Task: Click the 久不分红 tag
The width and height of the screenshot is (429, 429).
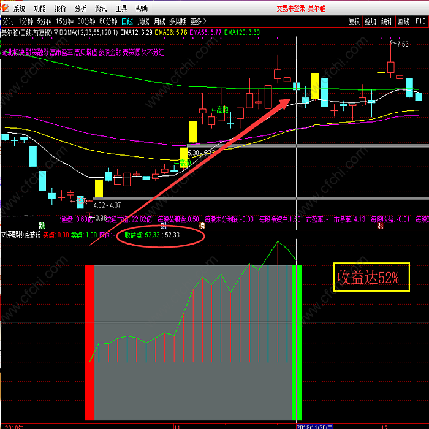Action: pyautogui.click(x=153, y=53)
